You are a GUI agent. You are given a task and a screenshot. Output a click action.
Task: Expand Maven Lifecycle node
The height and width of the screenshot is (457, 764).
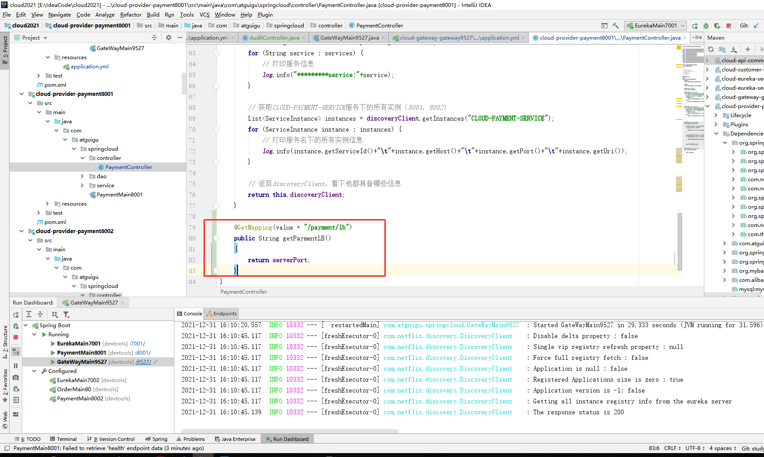click(716, 115)
